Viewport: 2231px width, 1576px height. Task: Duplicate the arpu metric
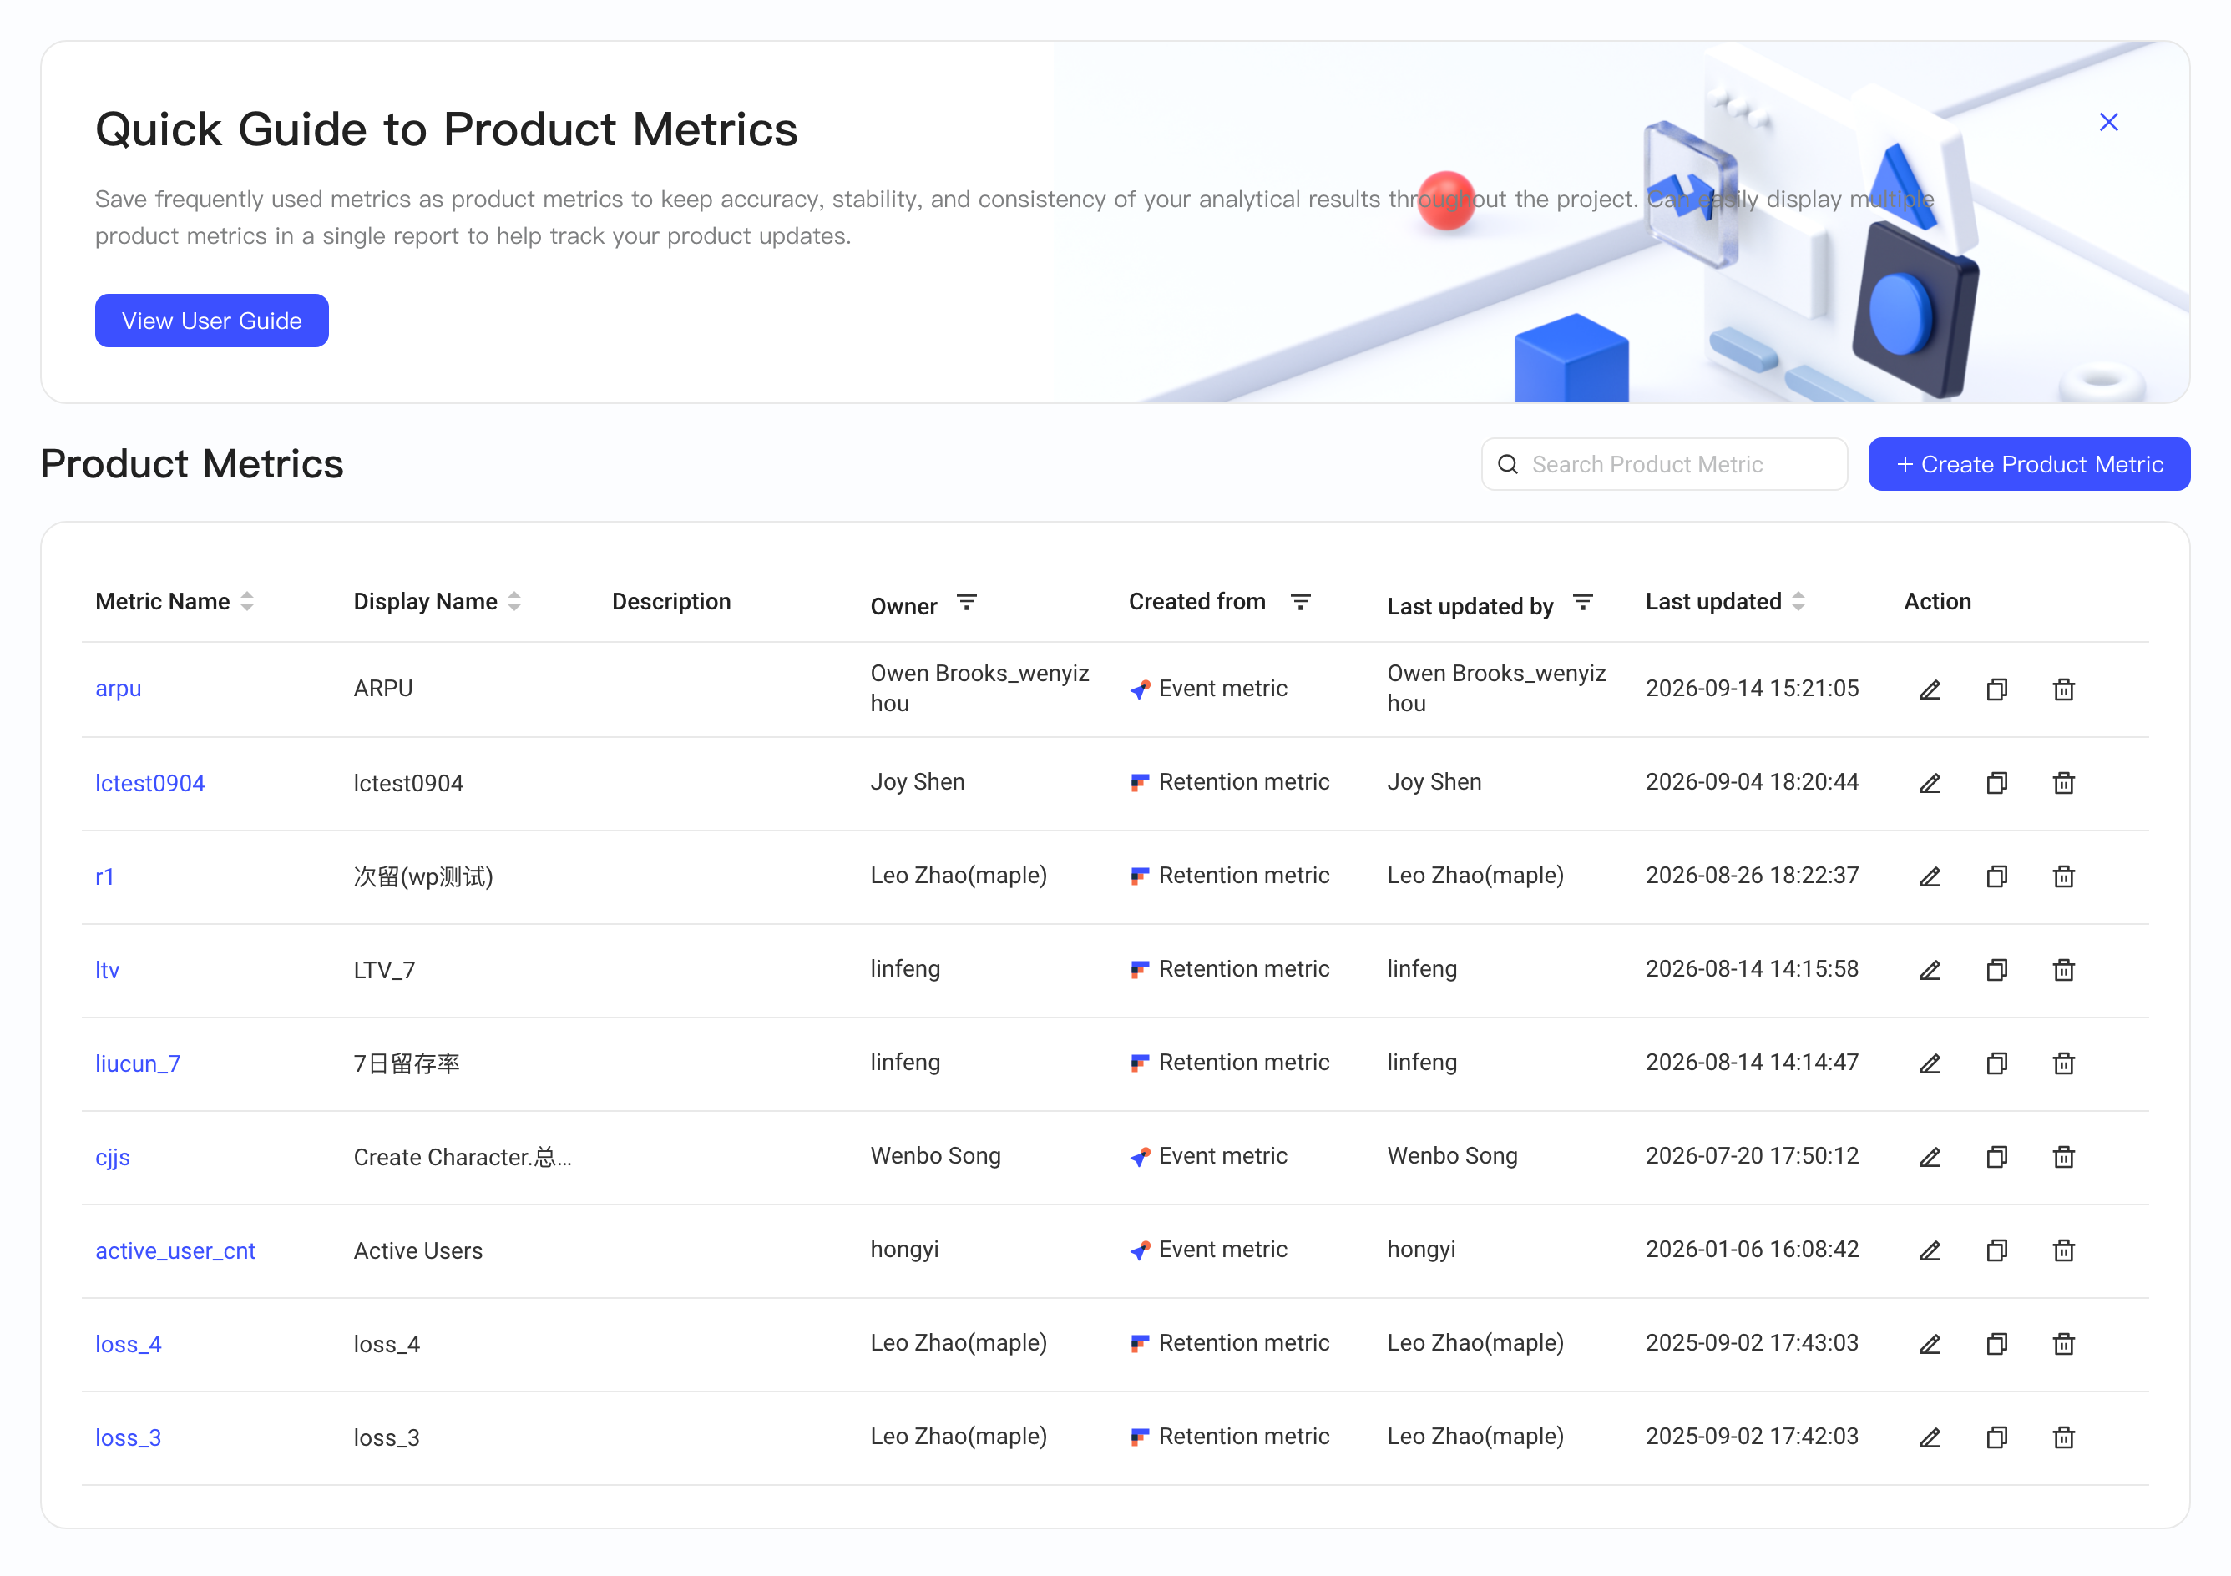point(1997,689)
